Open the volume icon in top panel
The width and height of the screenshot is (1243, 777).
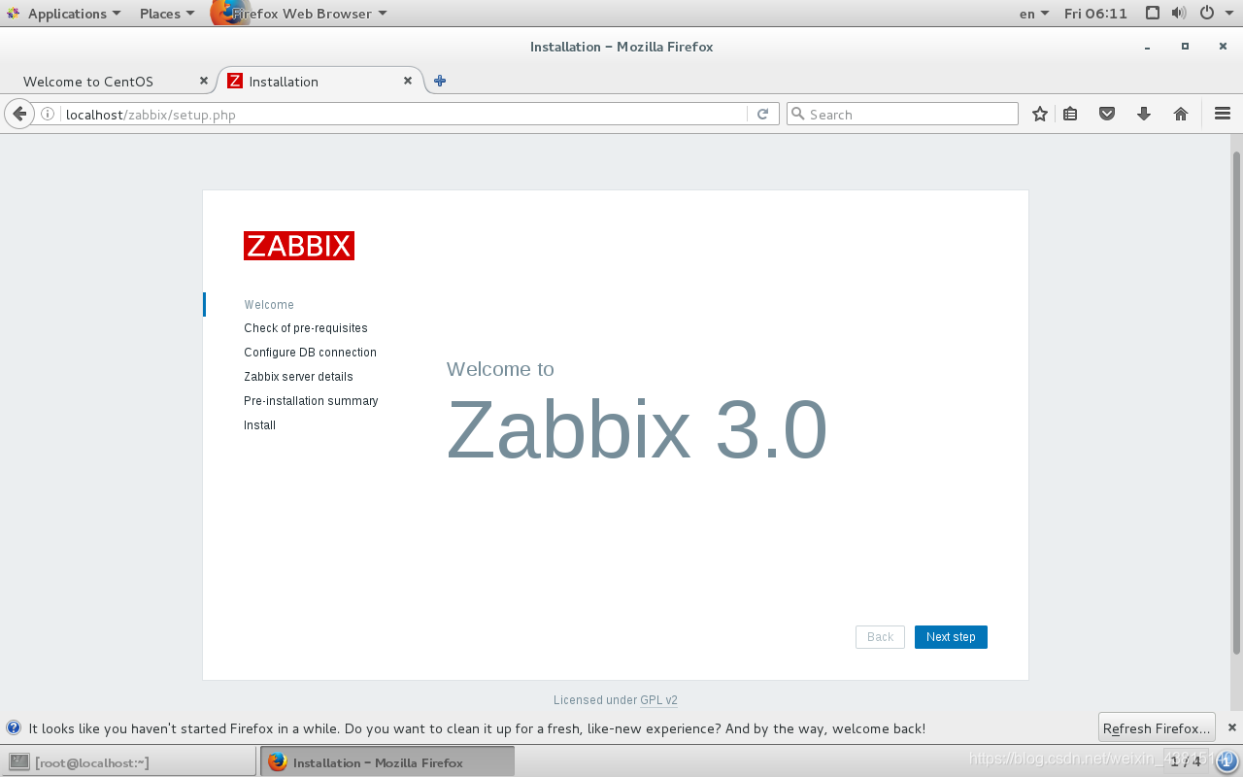click(x=1179, y=13)
